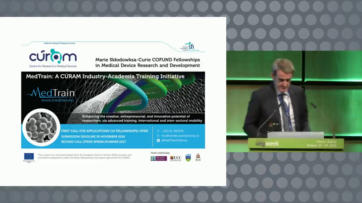Click 'FIRST CALL FOR APPLICATIONS (15 FELLOWSHIPS) OPEN' text
Viewport: 362px width, 203px height.
tap(104, 131)
